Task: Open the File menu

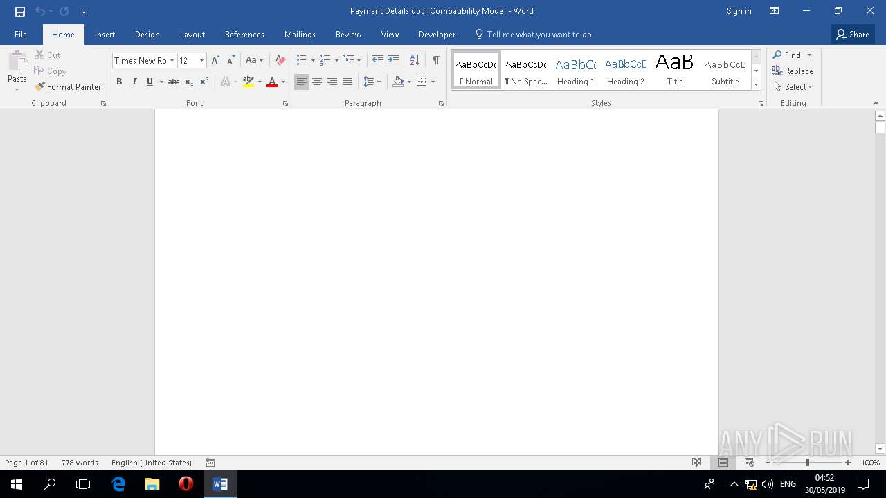Action: coord(21,35)
